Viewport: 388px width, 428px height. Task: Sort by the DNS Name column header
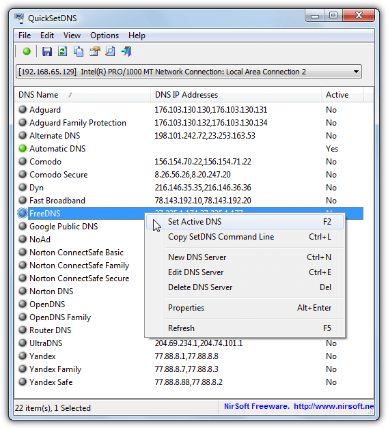(x=82, y=95)
